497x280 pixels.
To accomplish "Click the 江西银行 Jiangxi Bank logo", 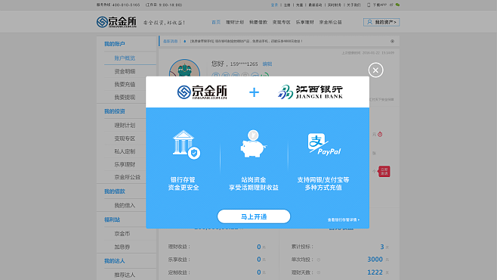I will (310, 92).
